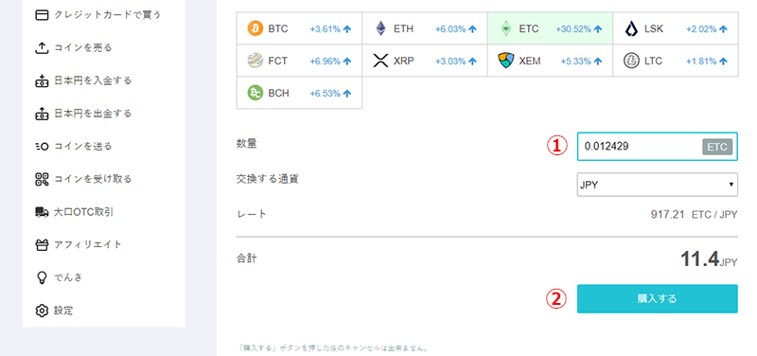The width and height of the screenshot is (757, 356).
Task: Pick the LSK coin tile
Action: coord(676,28)
